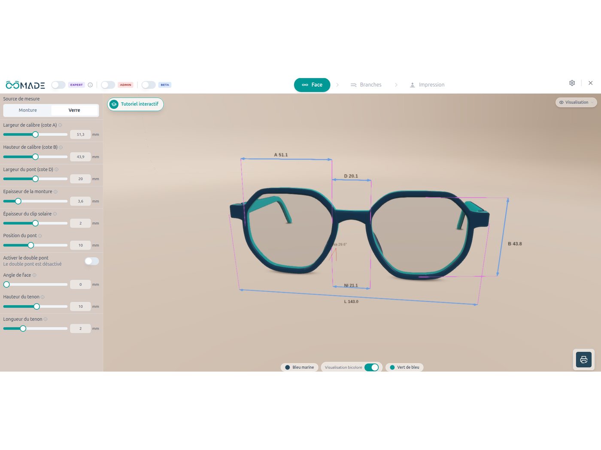The width and height of the screenshot is (601, 450).
Task: Click the Longueur du tenon slider handle
Action: tap(23, 329)
